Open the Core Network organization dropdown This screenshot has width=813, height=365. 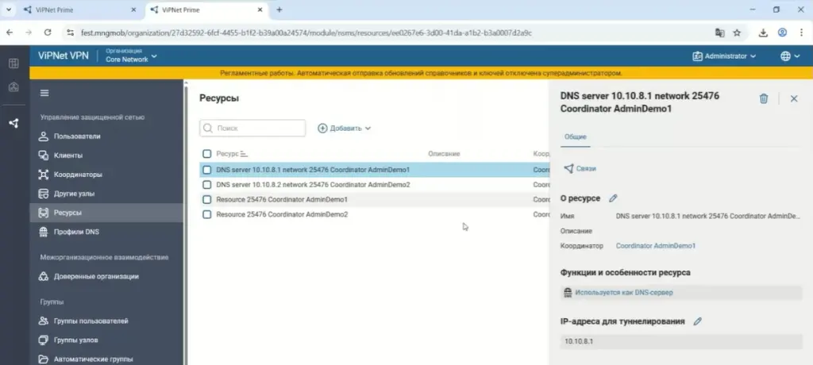(x=131, y=56)
